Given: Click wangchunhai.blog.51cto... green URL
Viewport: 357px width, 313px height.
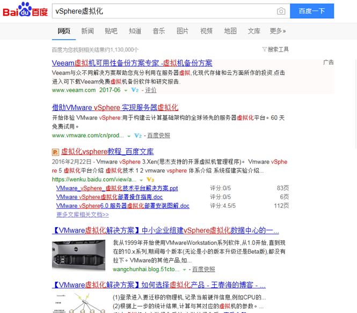Looking at the screenshot, I should 146,270.
